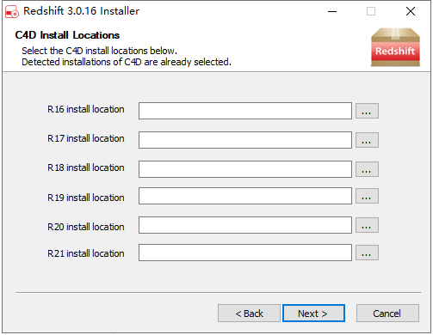This screenshot has height=335, width=433.
Task: Browse for R16 install location
Action: (367, 111)
